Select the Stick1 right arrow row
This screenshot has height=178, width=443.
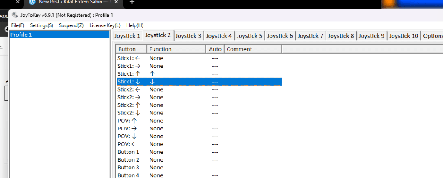(199, 66)
